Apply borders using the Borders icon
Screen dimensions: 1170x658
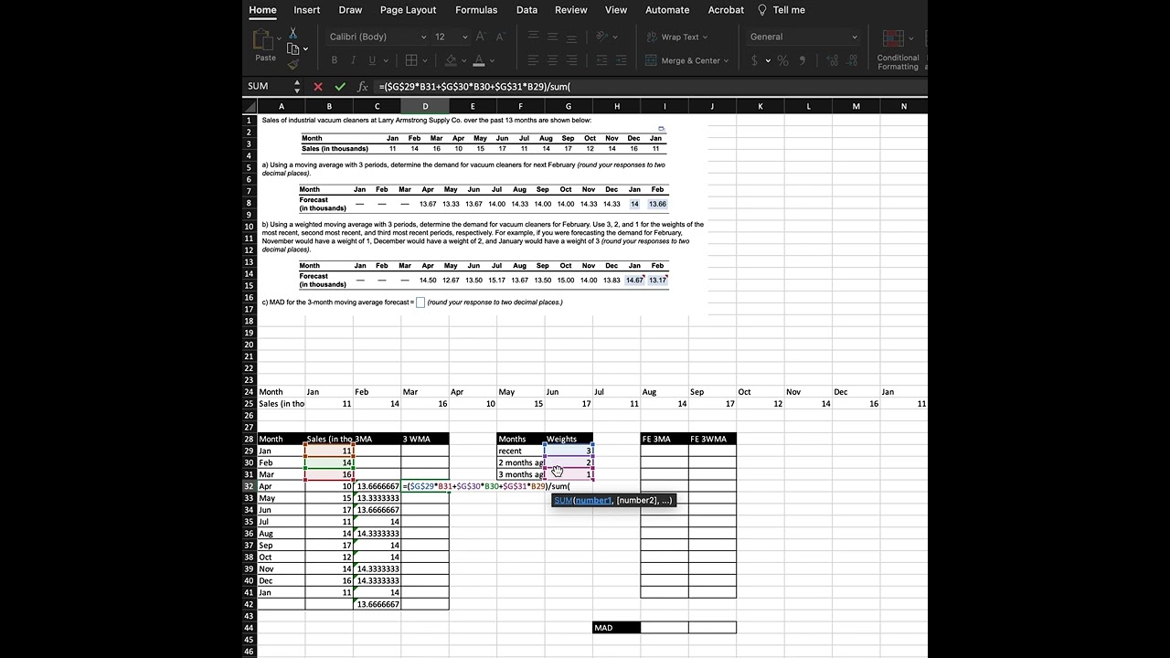pos(411,60)
